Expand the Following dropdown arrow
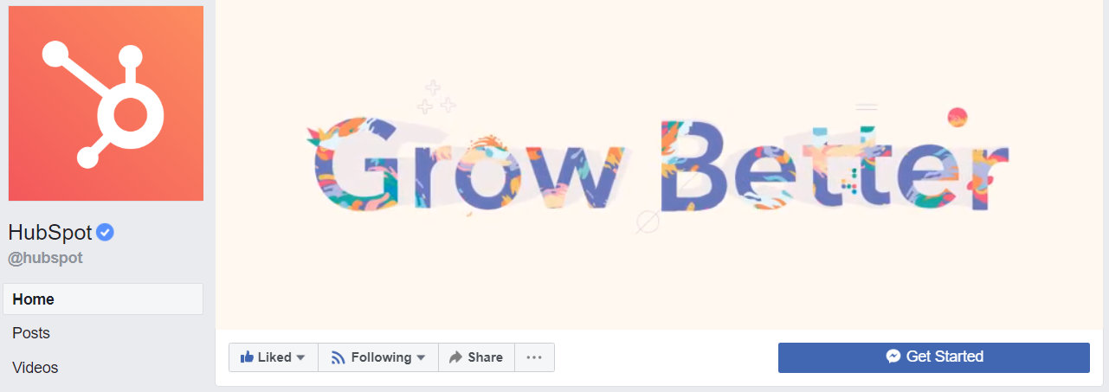Screen dimensions: 1109x392 click(421, 357)
